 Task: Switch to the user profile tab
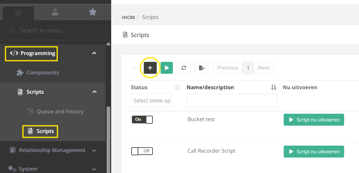pos(55,12)
